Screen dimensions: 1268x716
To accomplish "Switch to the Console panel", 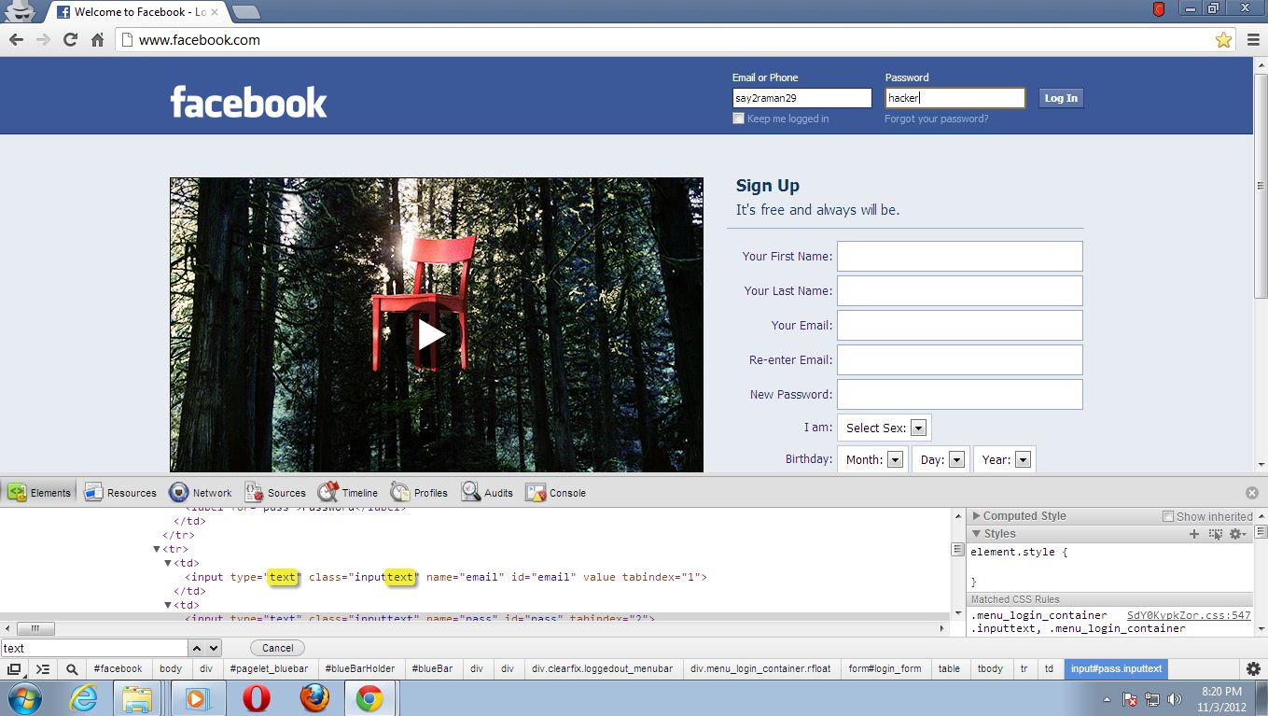I will (556, 493).
